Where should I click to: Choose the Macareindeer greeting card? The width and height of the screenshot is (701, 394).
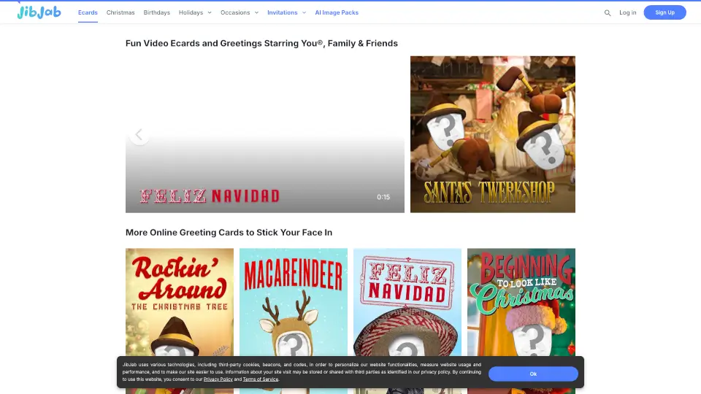pos(294,306)
